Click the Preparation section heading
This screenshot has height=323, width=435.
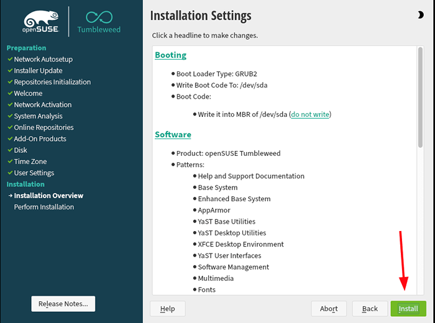coord(26,48)
